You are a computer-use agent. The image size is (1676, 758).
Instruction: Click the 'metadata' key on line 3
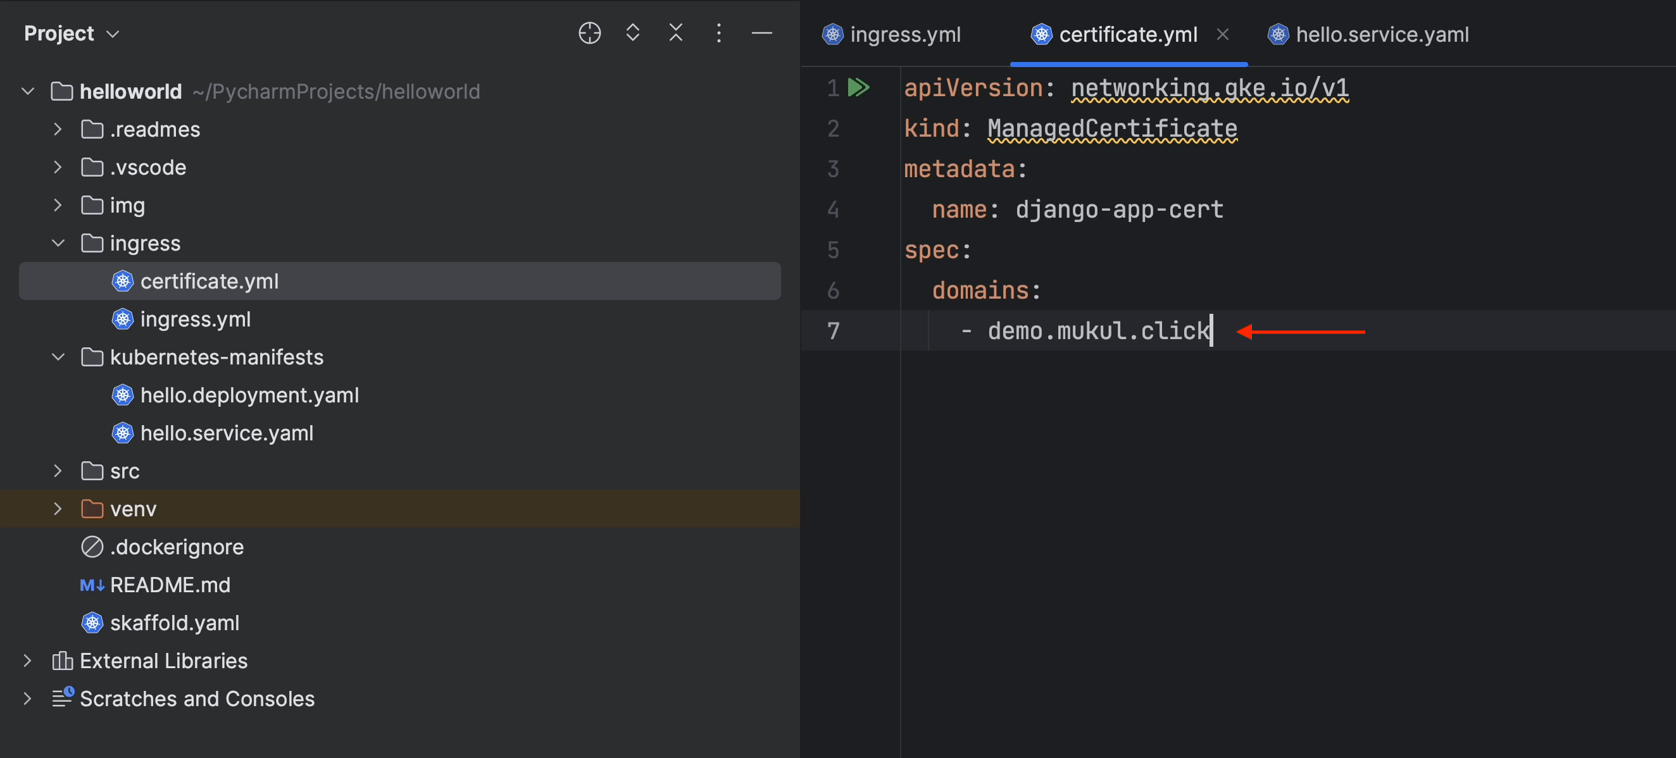pos(959,169)
